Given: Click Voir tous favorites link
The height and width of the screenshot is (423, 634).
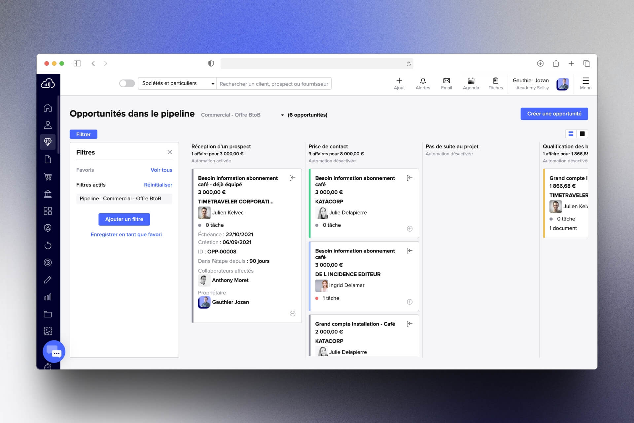Looking at the screenshot, I should [x=161, y=170].
